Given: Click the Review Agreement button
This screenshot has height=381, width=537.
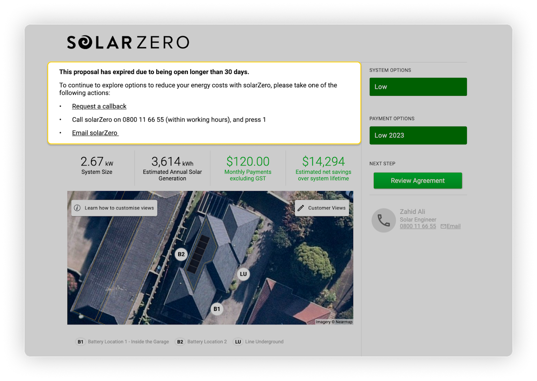Looking at the screenshot, I should pyautogui.click(x=418, y=181).
